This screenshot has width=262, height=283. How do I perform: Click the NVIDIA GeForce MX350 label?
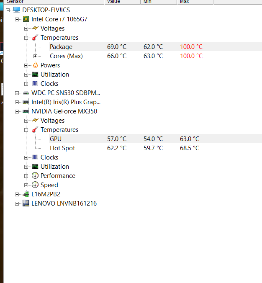click(x=64, y=111)
